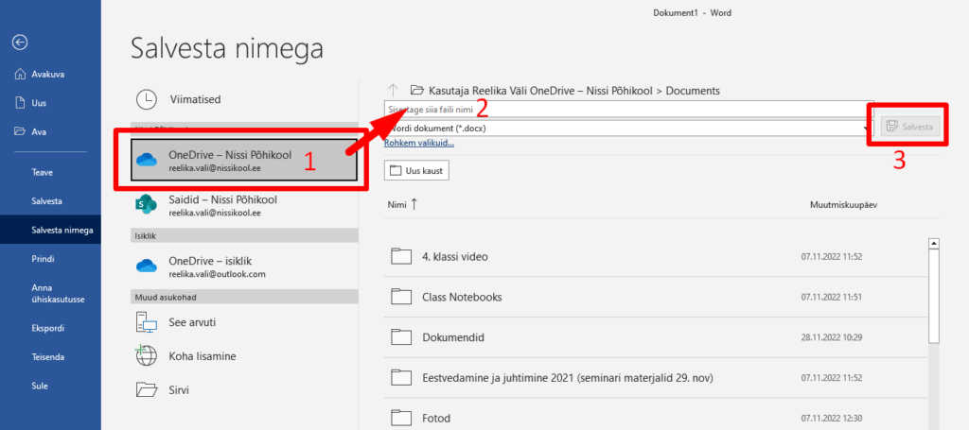Click the Uus new document icon
This screenshot has height=430, width=969.
point(20,103)
